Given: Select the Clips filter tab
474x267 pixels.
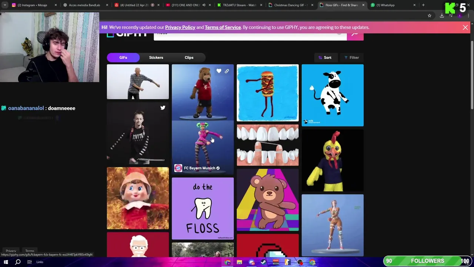Looking at the screenshot, I should click(189, 57).
